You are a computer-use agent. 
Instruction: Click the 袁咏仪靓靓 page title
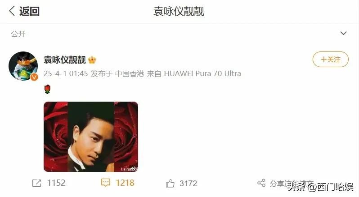[x=179, y=11]
